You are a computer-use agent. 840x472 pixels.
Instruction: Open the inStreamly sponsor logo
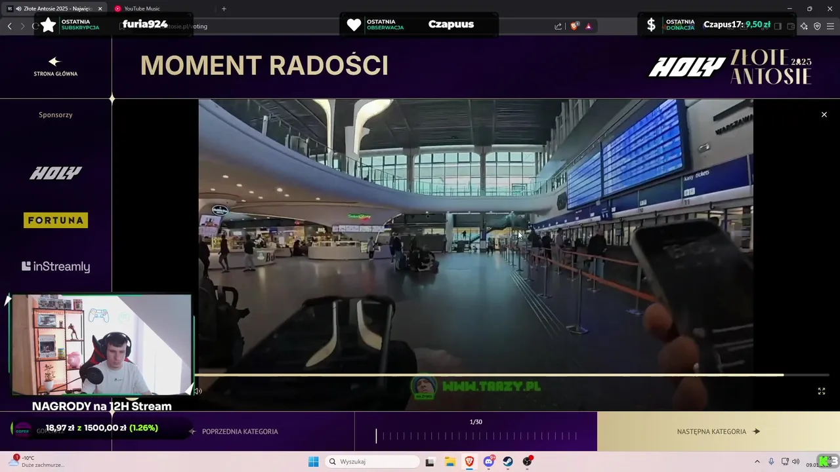(56, 266)
